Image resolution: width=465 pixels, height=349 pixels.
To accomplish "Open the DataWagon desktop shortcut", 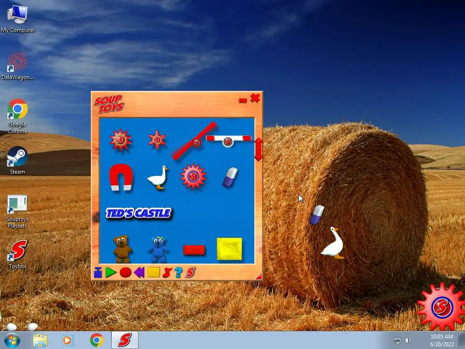I will (x=18, y=65).
